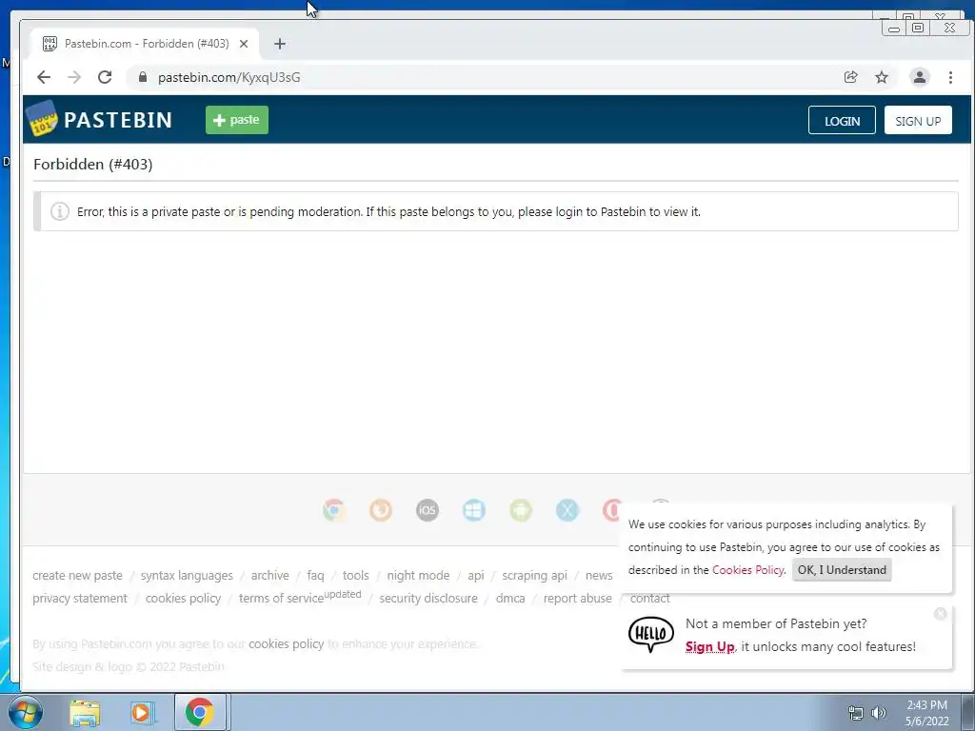Open the 'contact' footer link
Image resolution: width=975 pixels, height=731 pixels.
(649, 599)
